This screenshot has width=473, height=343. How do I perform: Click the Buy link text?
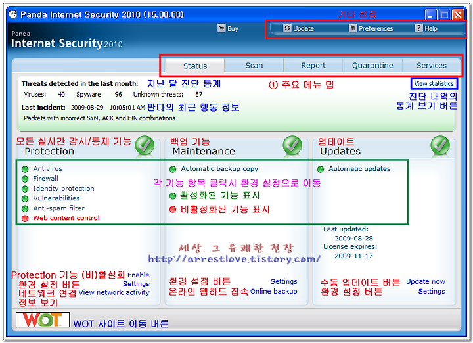(x=233, y=29)
